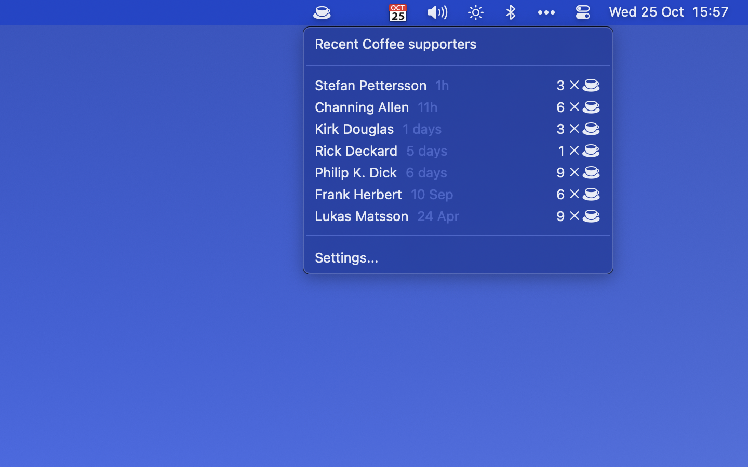
Task: Select the Frank Herbert supporter name
Action: tap(358, 194)
